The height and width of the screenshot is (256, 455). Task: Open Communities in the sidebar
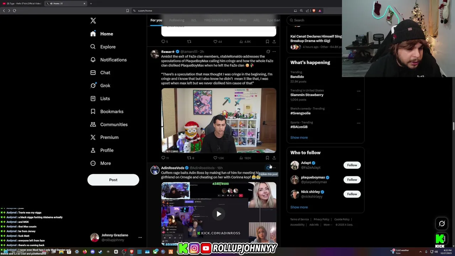point(109,124)
